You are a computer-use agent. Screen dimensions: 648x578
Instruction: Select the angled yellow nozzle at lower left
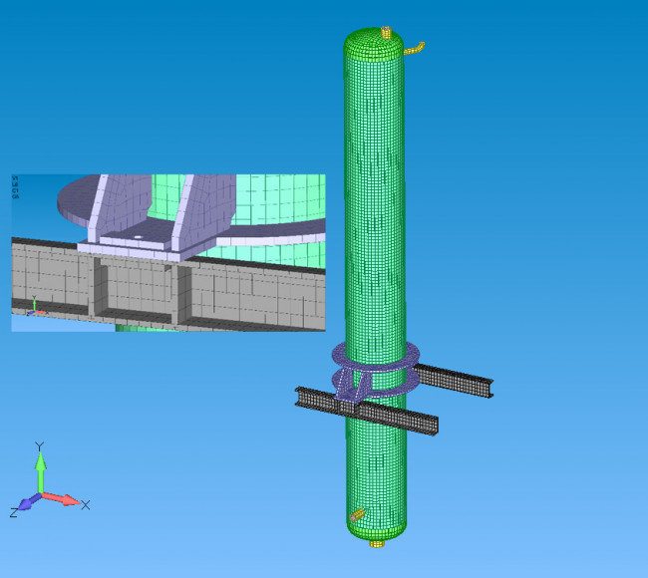point(357,515)
